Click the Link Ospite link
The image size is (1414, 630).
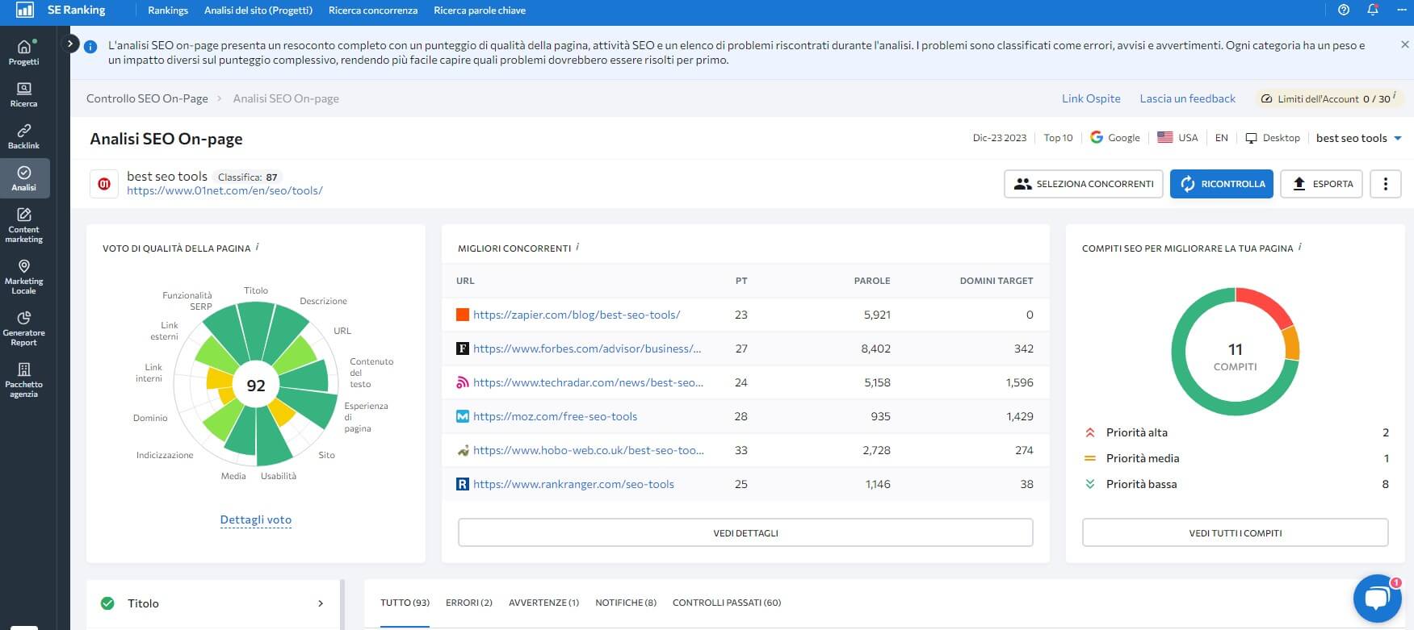1091,98
